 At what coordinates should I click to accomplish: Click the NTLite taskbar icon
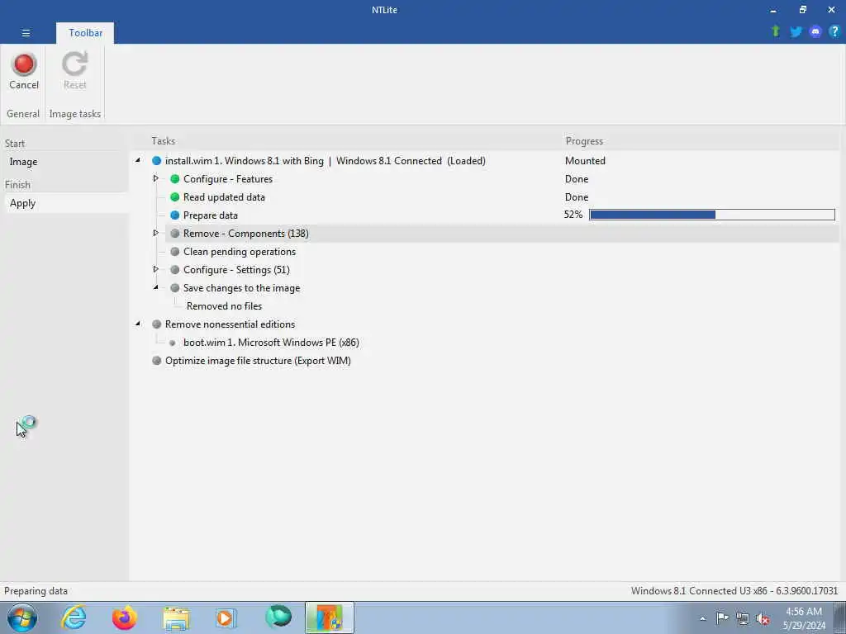tap(329, 617)
